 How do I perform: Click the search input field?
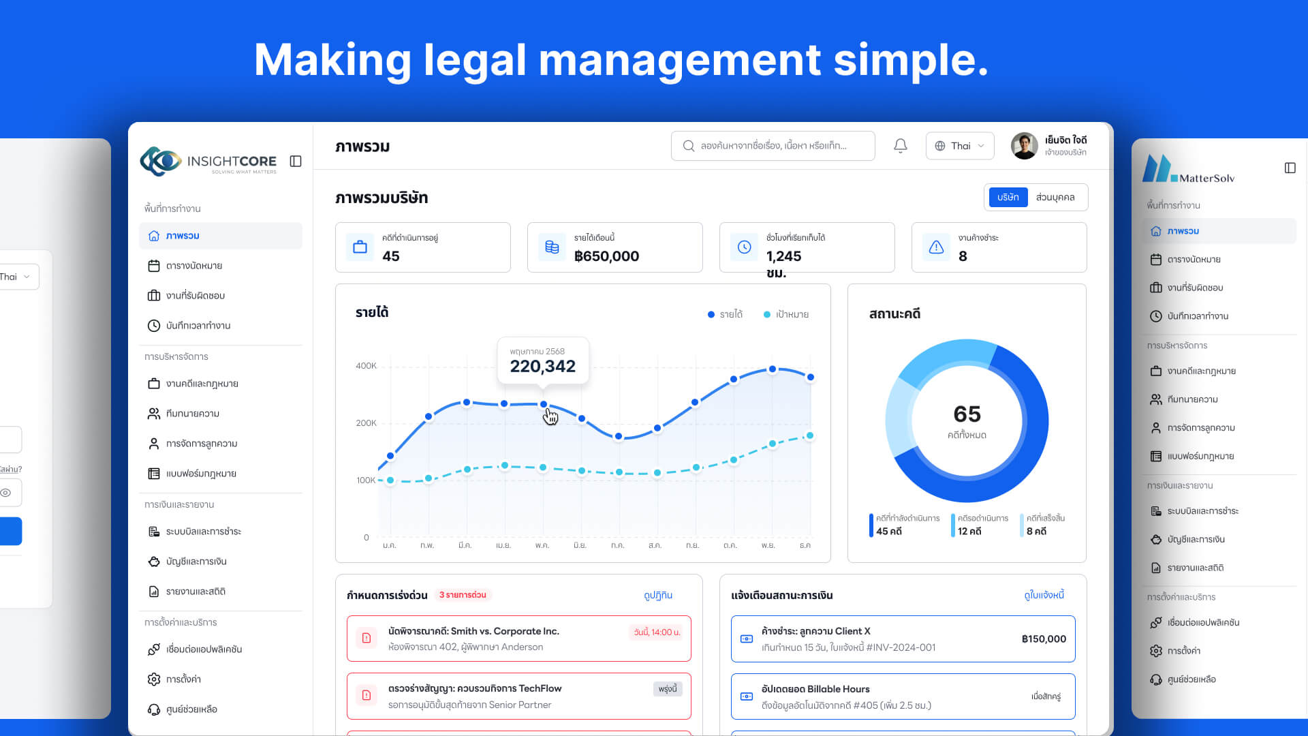point(773,146)
